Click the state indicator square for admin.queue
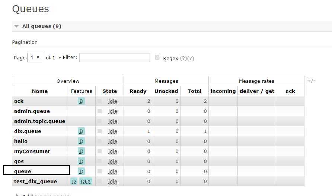The width and height of the screenshot is (332, 196). tap(99, 111)
